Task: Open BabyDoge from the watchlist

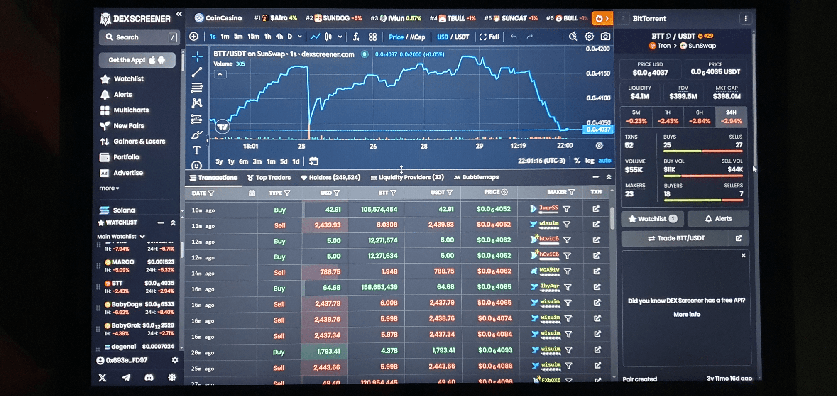Action: click(139, 308)
